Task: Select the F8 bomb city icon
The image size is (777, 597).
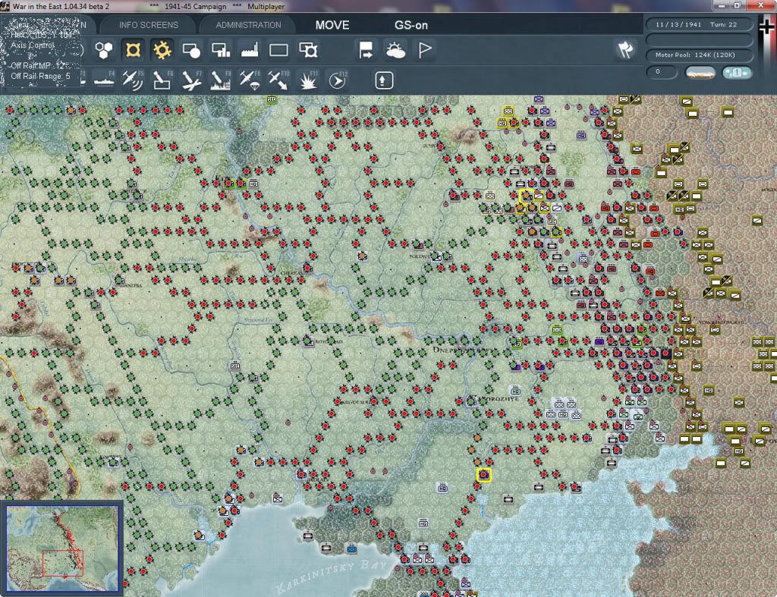Action: [x=221, y=80]
